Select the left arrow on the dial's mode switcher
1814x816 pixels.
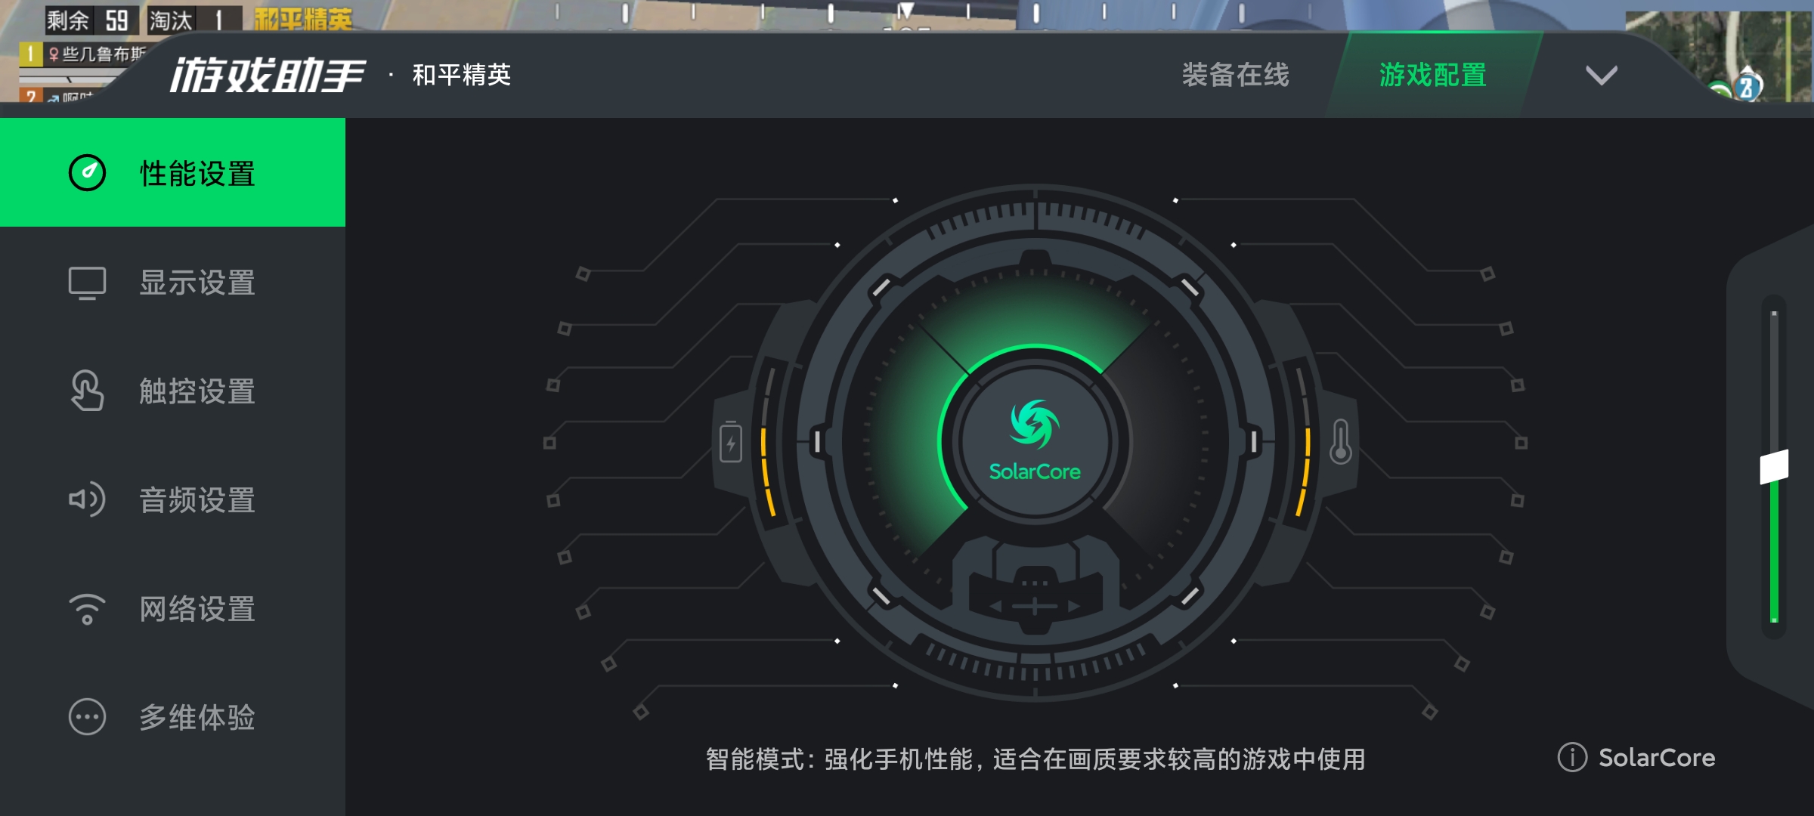coord(995,606)
